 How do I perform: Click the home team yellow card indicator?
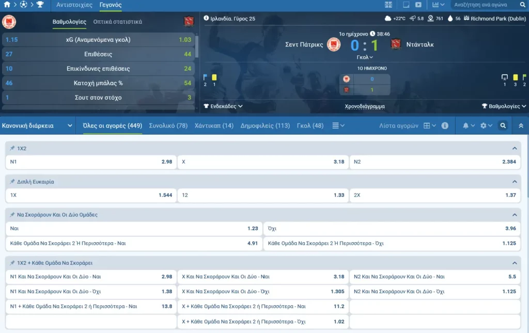[x=214, y=77]
